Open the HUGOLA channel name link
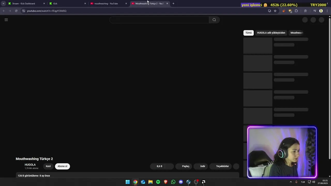The height and width of the screenshot is (186, 331). pyautogui.click(x=30, y=165)
